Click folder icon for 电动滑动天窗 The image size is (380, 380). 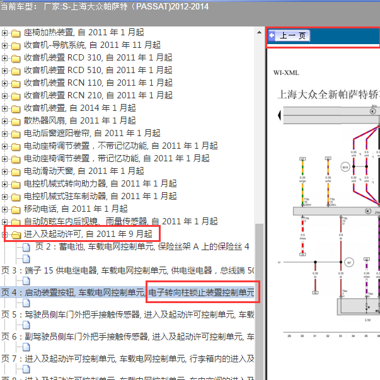16,172
